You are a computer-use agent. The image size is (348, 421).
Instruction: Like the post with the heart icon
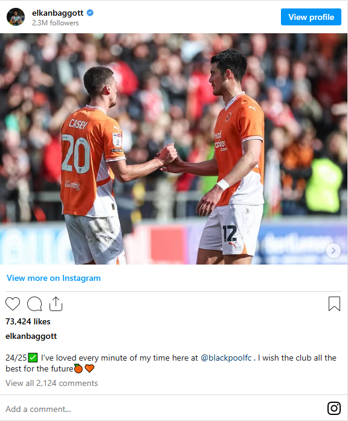(13, 304)
